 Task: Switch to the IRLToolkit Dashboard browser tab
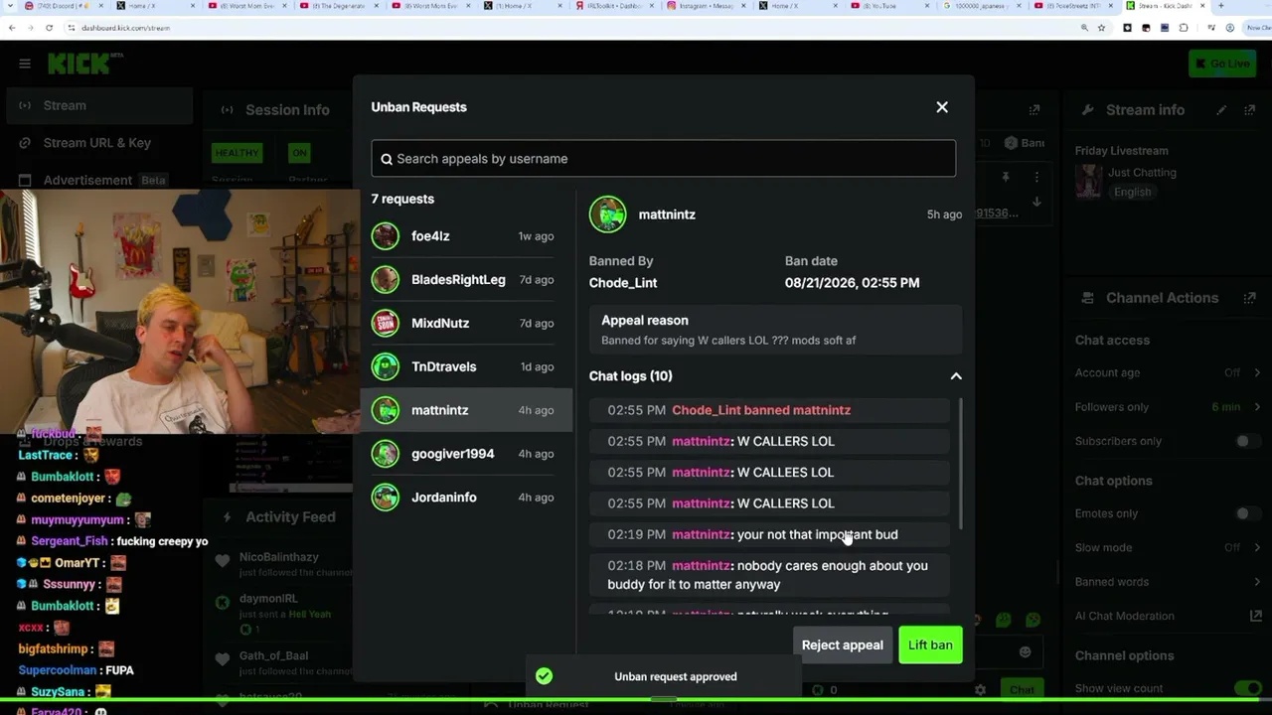coord(613,6)
